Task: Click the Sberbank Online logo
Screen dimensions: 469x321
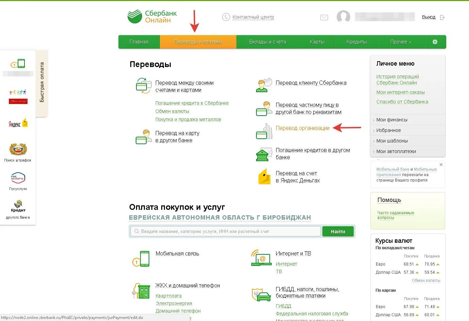Action: pos(152,16)
